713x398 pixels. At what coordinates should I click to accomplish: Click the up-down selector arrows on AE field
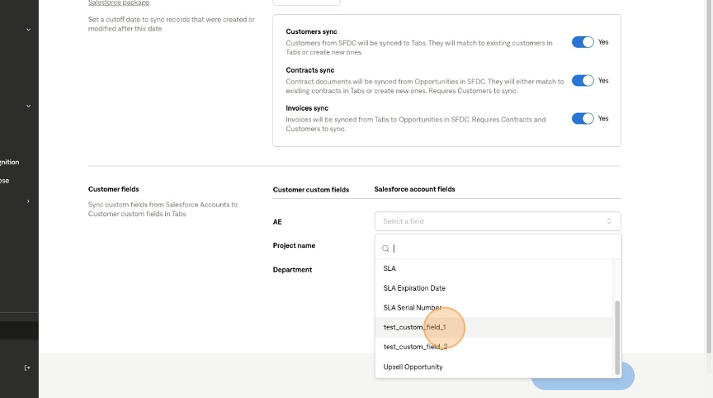pyautogui.click(x=609, y=221)
